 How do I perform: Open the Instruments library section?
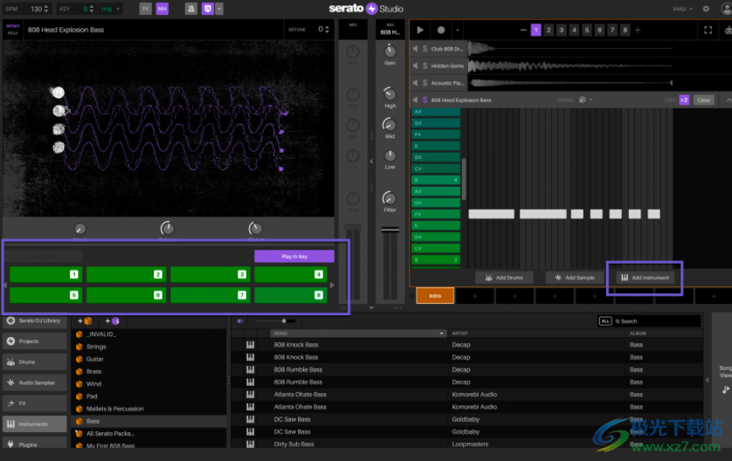[35, 424]
